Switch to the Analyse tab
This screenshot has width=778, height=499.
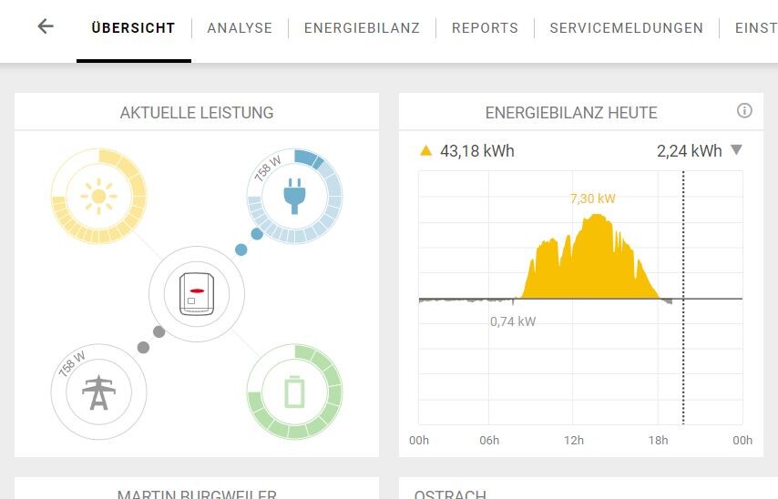point(240,28)
